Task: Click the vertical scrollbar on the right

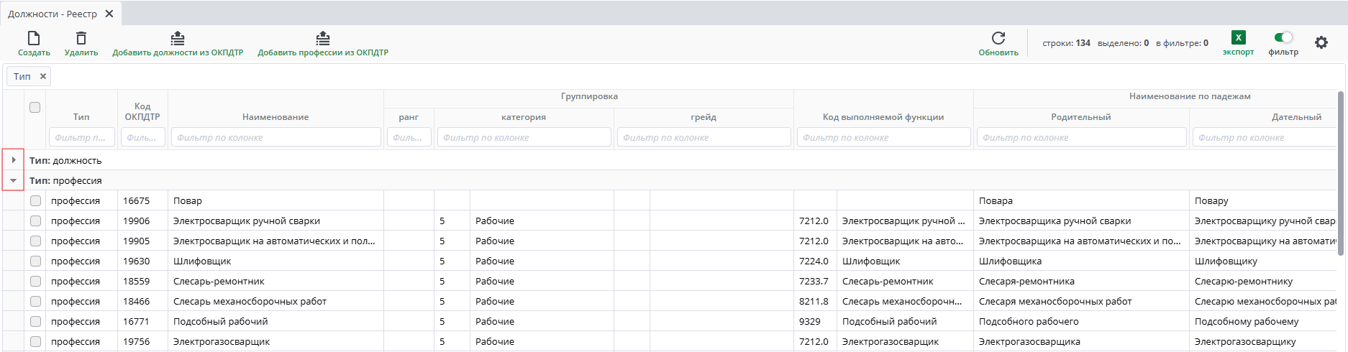Action: (1341, 172)
